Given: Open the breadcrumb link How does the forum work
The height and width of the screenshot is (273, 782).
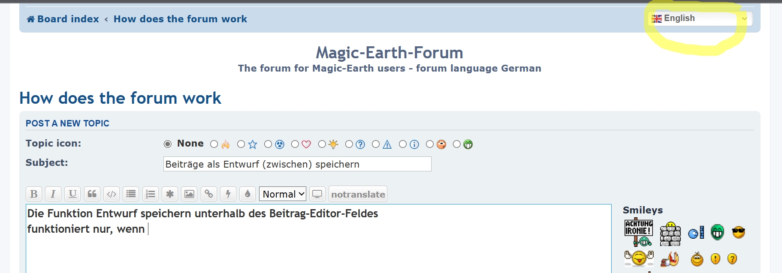Looking at the screenshot, I should coord(180,19).
